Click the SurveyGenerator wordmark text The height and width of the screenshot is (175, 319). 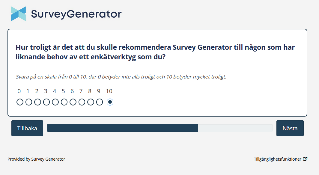tap(76, 14)
